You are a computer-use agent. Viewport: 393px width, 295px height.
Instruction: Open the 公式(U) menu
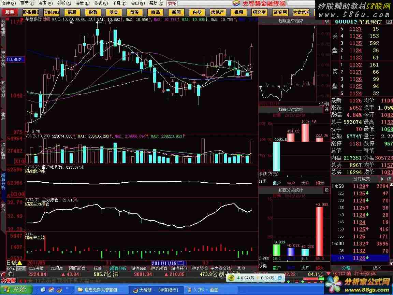(101, 3)
